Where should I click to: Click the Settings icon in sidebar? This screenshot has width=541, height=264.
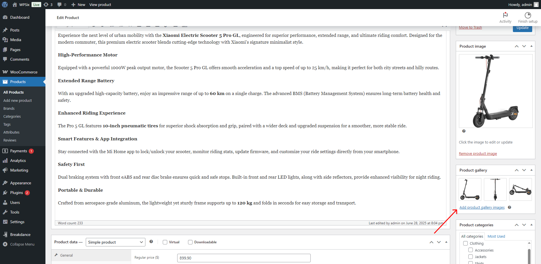click(5, 222)
